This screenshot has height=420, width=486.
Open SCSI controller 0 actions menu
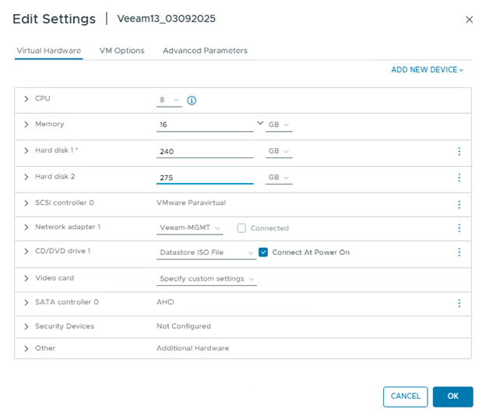[x=459, y=204]
